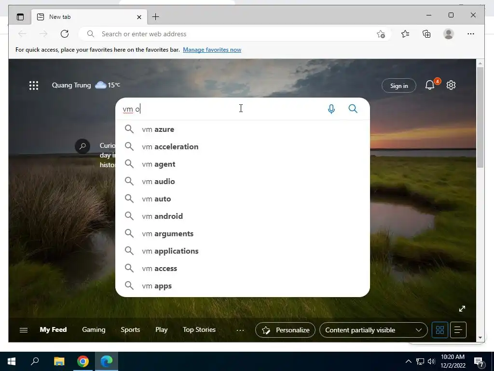Open the notifications bell
The image size is (494, 371).
pyautogui.click(x=430, y=85)
